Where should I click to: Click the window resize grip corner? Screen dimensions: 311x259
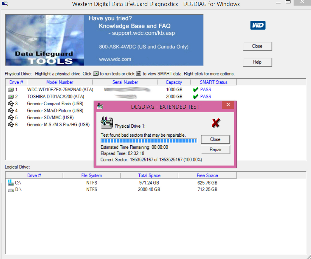tap(309, 257)
